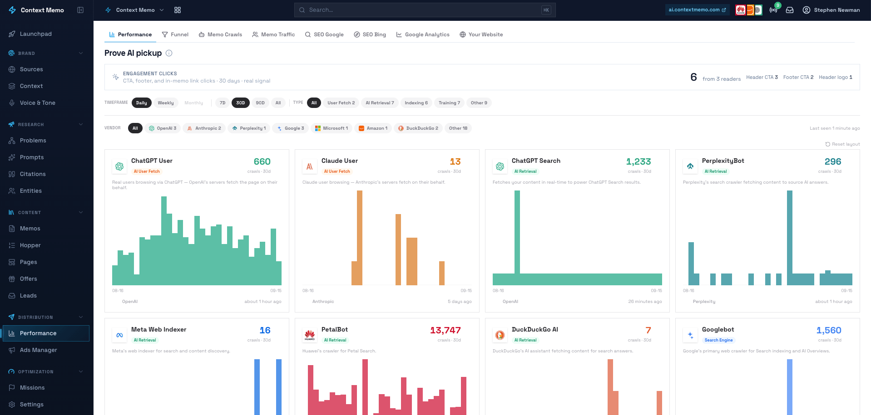871x415 pixels.
Task: Click the OpenAI logo on ChatGPT User card
Action: click(x=119, y=166)
